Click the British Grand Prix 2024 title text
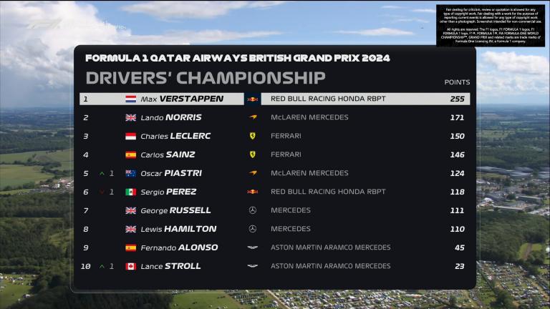The height and width of the screenshot is (309, 550). tap(238, 58)
